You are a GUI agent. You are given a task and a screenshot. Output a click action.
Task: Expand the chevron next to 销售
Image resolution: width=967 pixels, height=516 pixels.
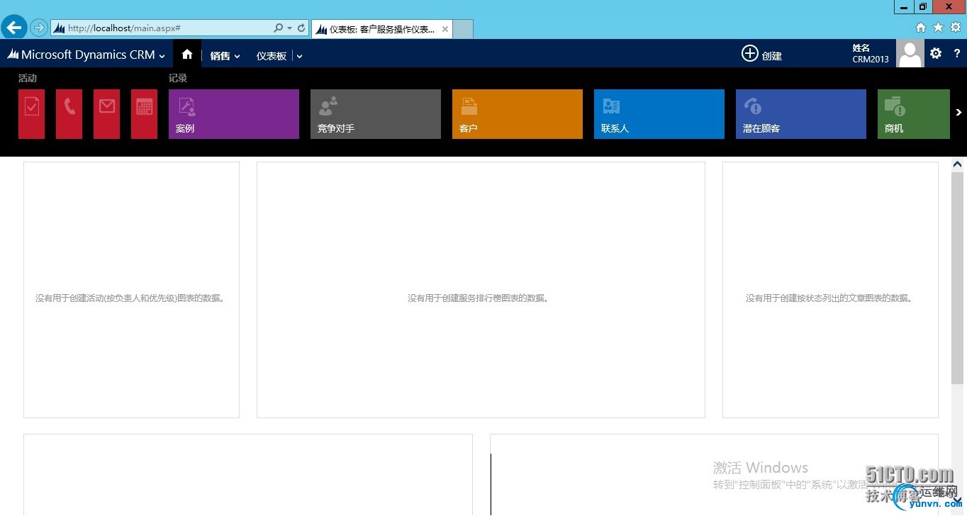pyautogui.click(x=237, y=56)
